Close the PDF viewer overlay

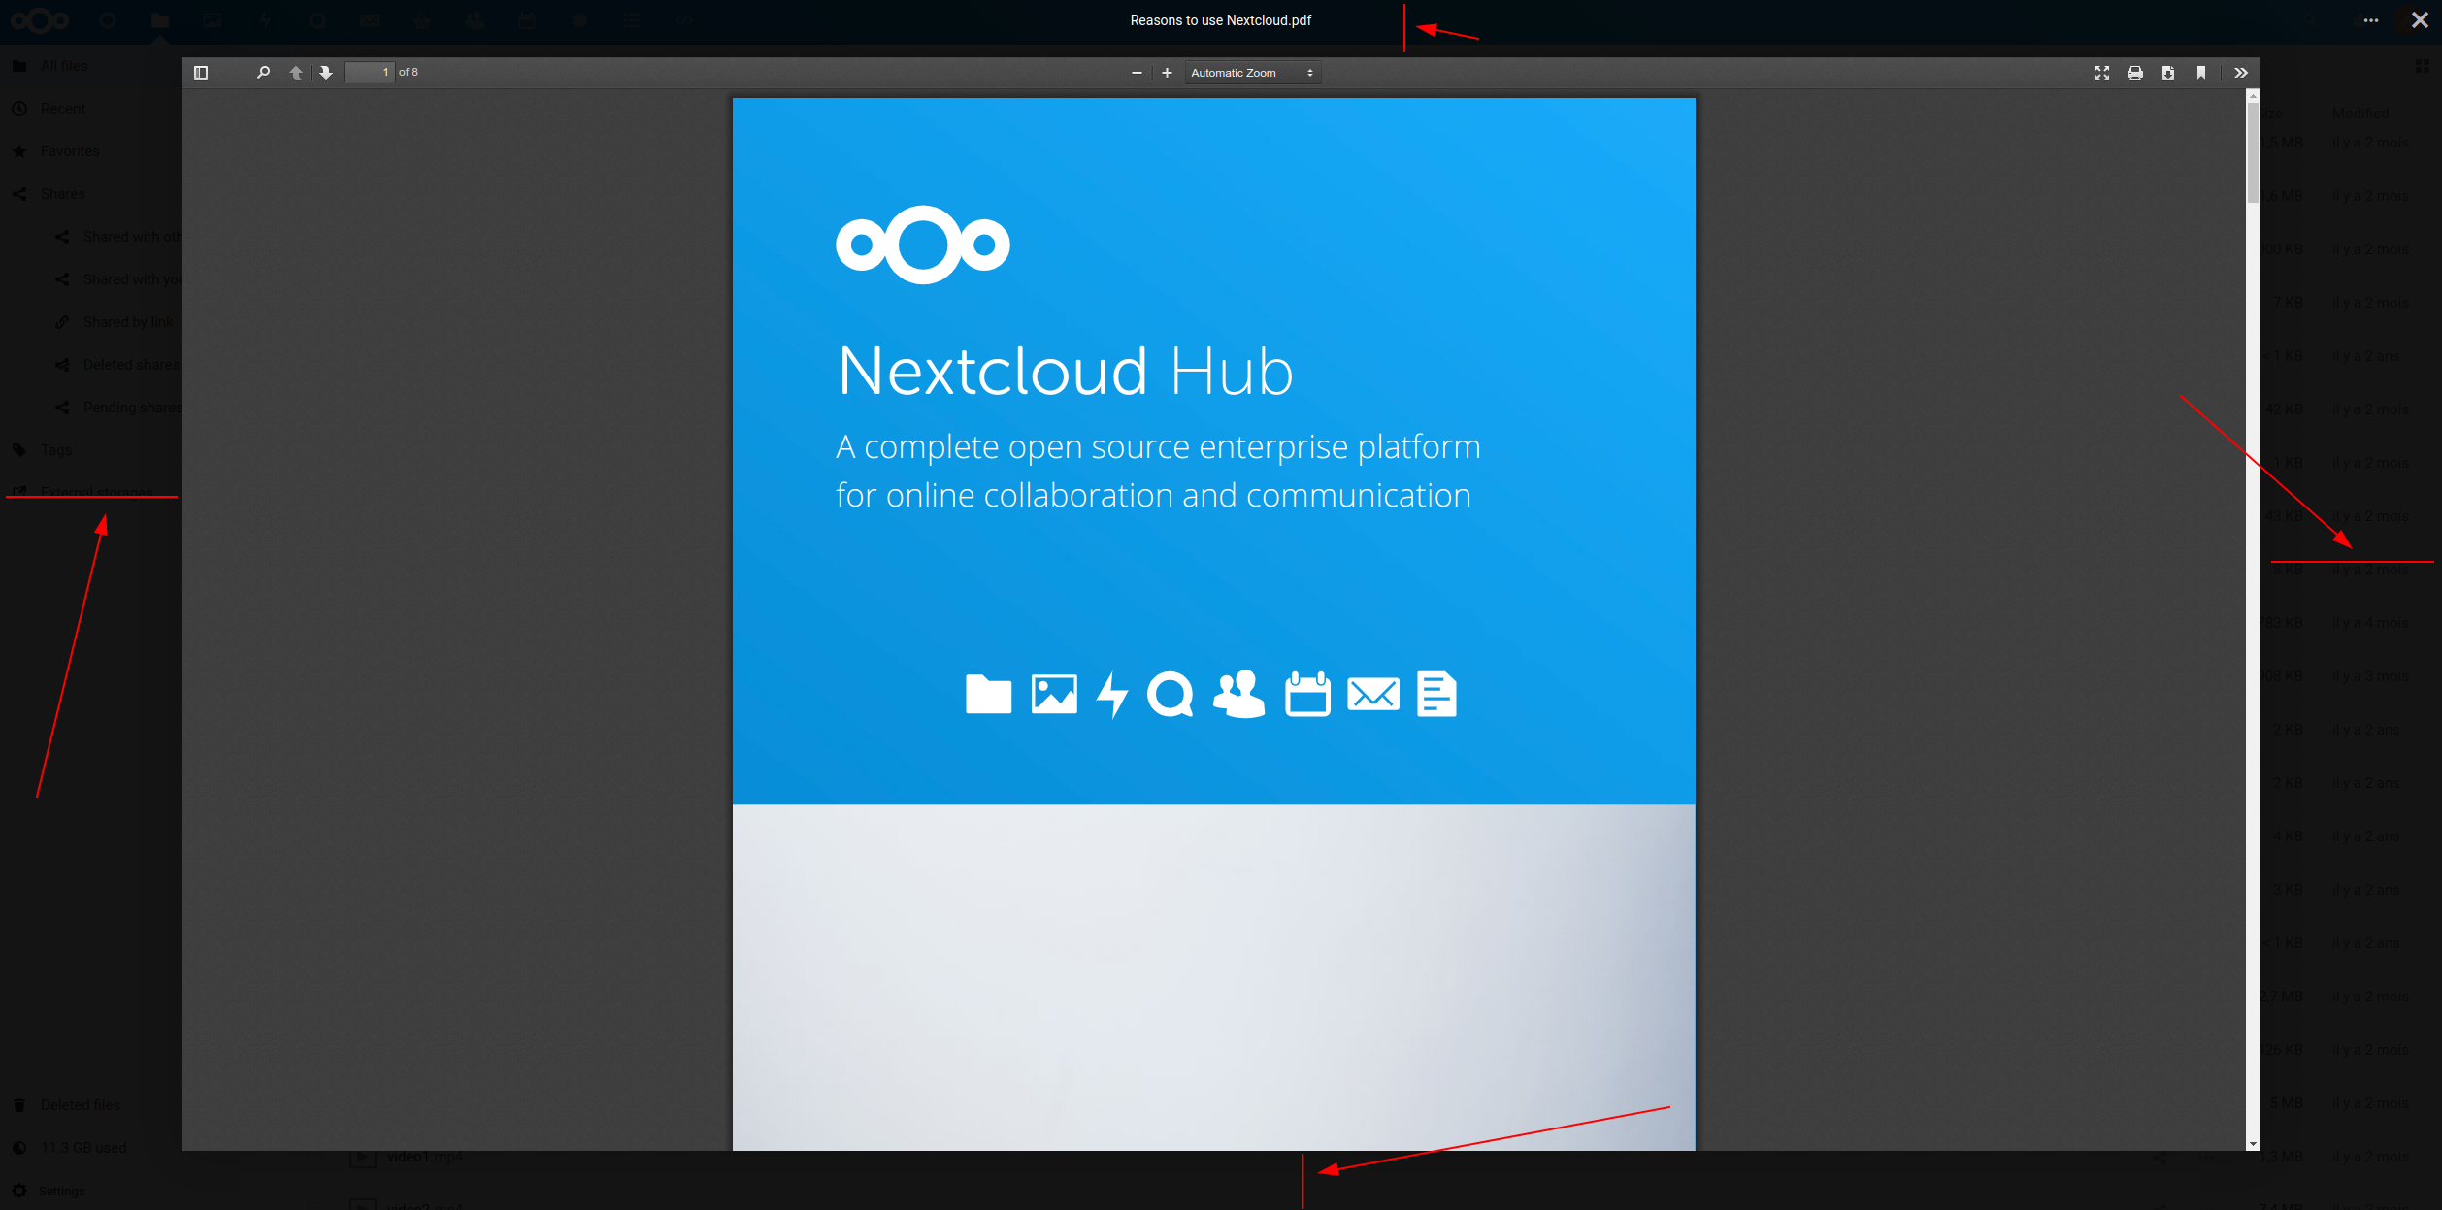pos(2420,20)
